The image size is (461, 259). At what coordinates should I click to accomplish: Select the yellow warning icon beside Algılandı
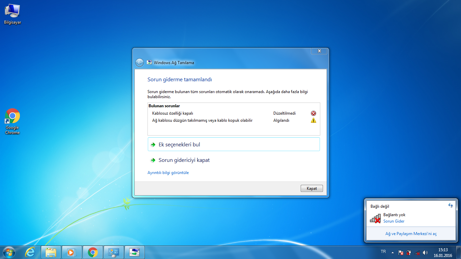[x=314, y=120]
